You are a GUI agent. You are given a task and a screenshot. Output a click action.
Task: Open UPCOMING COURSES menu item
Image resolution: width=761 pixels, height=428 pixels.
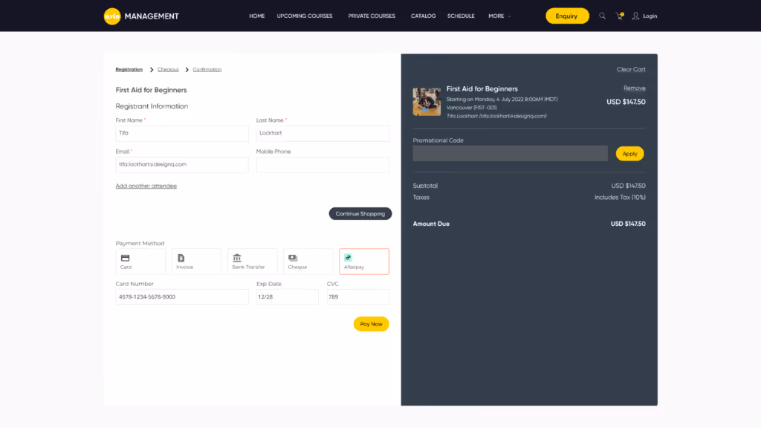(304, 16)
